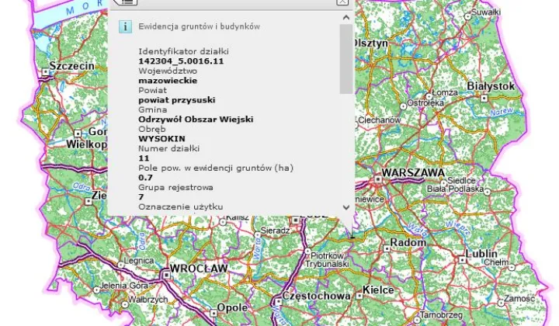Close the parcel info popup
This screenshot has height=326, width=559.
[342, 2]
